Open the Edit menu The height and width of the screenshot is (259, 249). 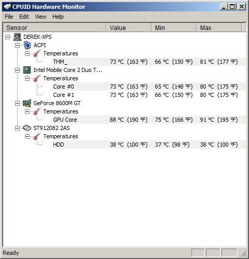24,17
